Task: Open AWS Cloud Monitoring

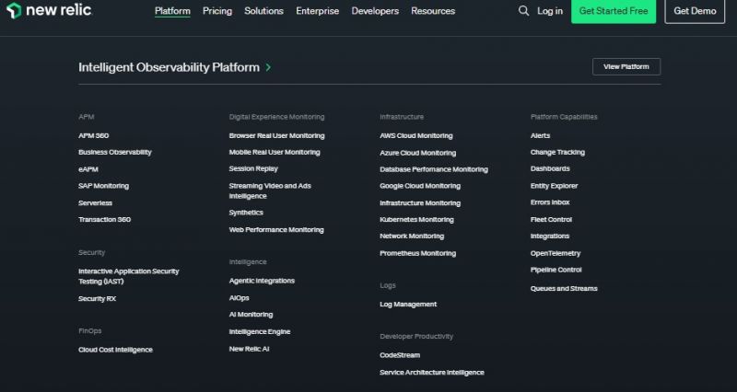Action: (416, 135)
